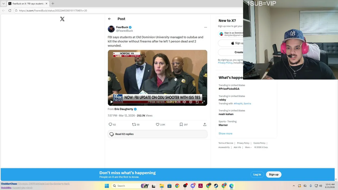
Task: Close the FearBuck browser tab
Action: pos(46,4)
